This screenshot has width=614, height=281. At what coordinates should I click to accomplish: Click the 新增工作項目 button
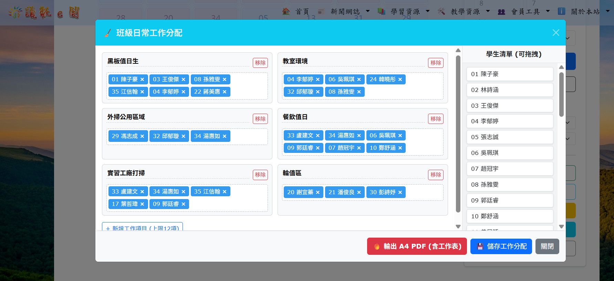[x=142, y=227]
